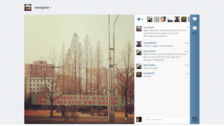Click the Instagram camera logo icon
The height and width of the screenshot is (126, 224).
point(195,119)
